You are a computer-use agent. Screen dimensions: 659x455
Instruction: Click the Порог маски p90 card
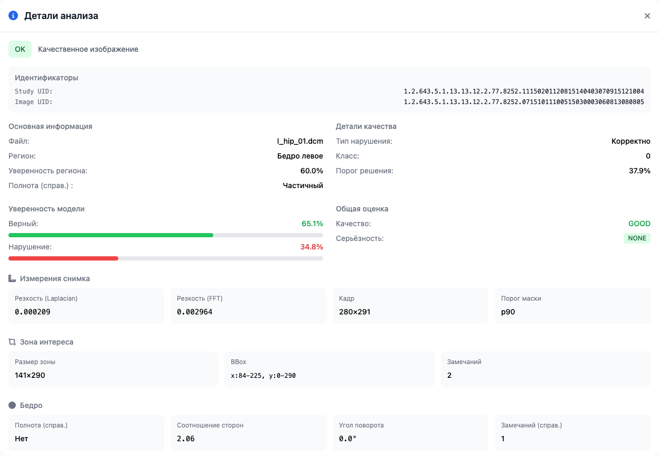pos(572,306)
